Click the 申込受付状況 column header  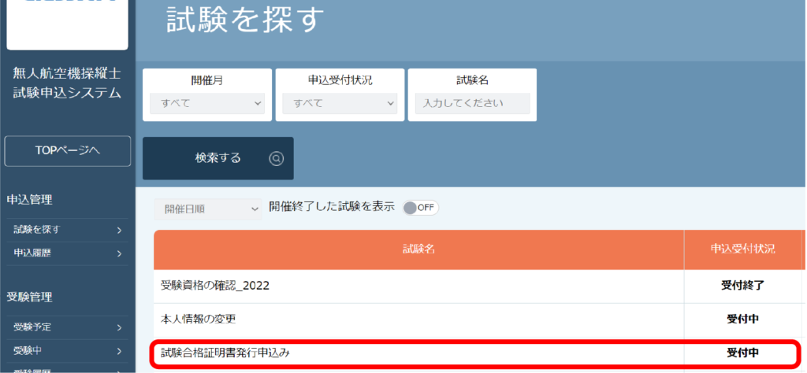(742, 249)
